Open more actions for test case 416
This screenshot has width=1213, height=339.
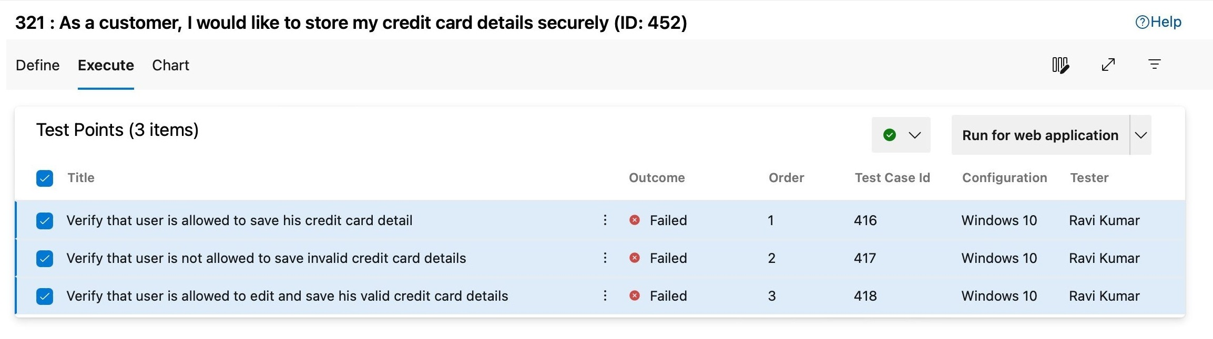[605, 220]
